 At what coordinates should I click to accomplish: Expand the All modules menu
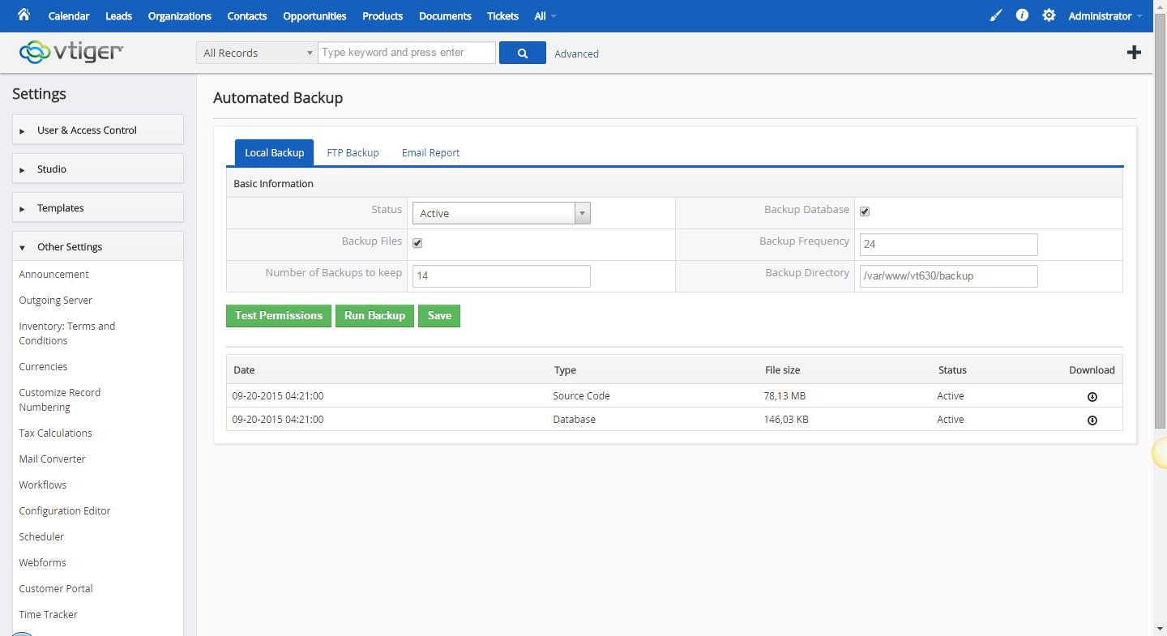(545, 16)
